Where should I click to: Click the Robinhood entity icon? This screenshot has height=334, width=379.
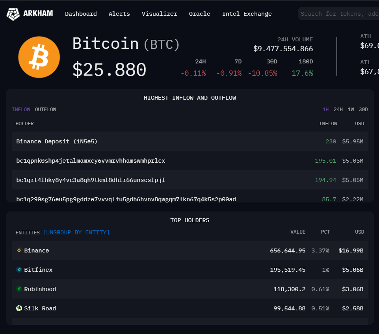[19, 289]
